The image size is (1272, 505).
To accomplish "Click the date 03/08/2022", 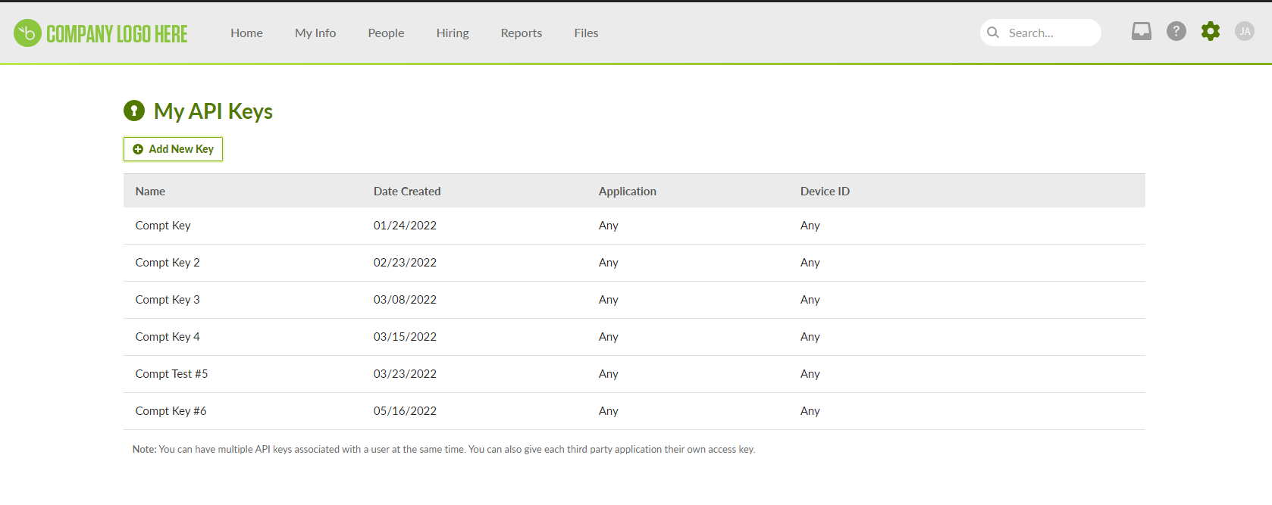I will pyautogui.click(x=405, y=300).
